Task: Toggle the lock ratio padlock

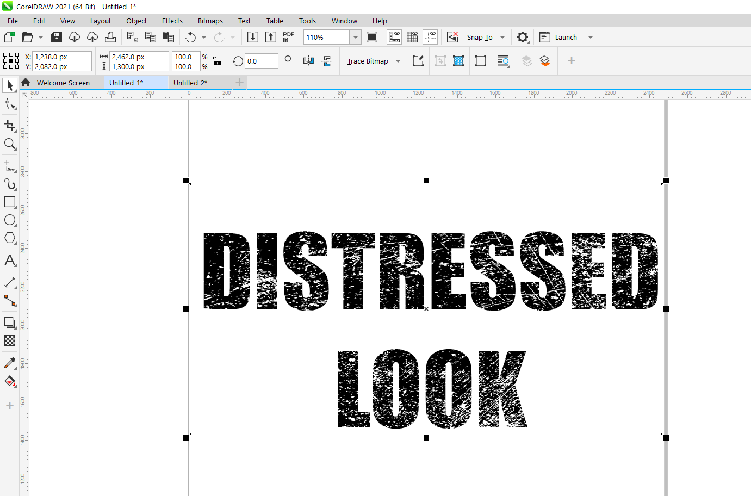Action: point(217,61)
